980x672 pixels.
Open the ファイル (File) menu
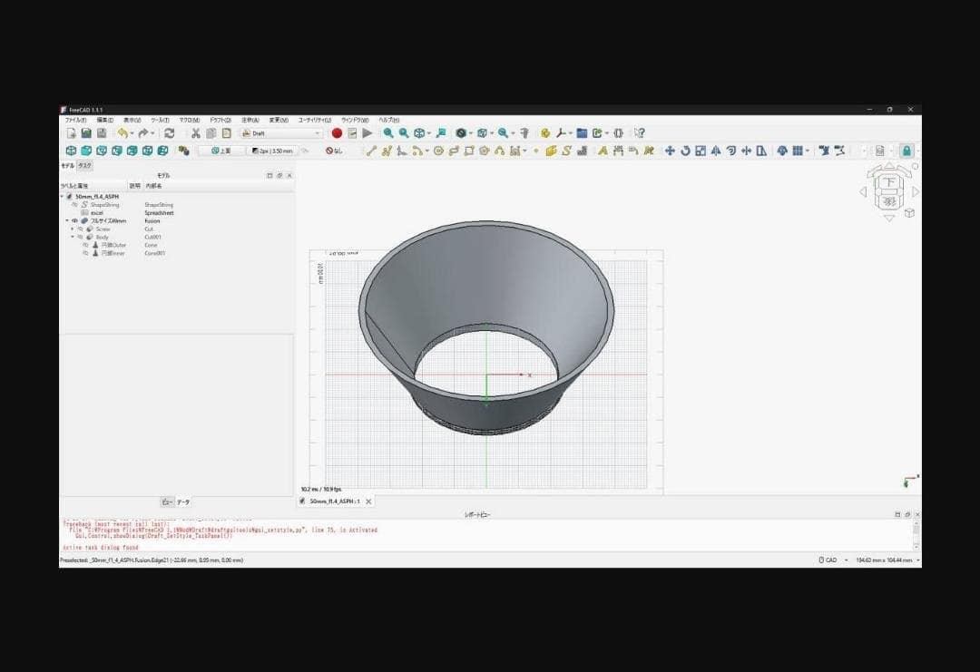click(75, 120)
